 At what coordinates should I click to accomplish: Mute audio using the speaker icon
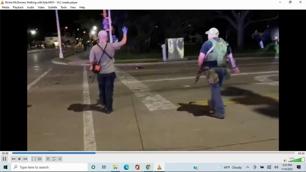coord(285,161)
